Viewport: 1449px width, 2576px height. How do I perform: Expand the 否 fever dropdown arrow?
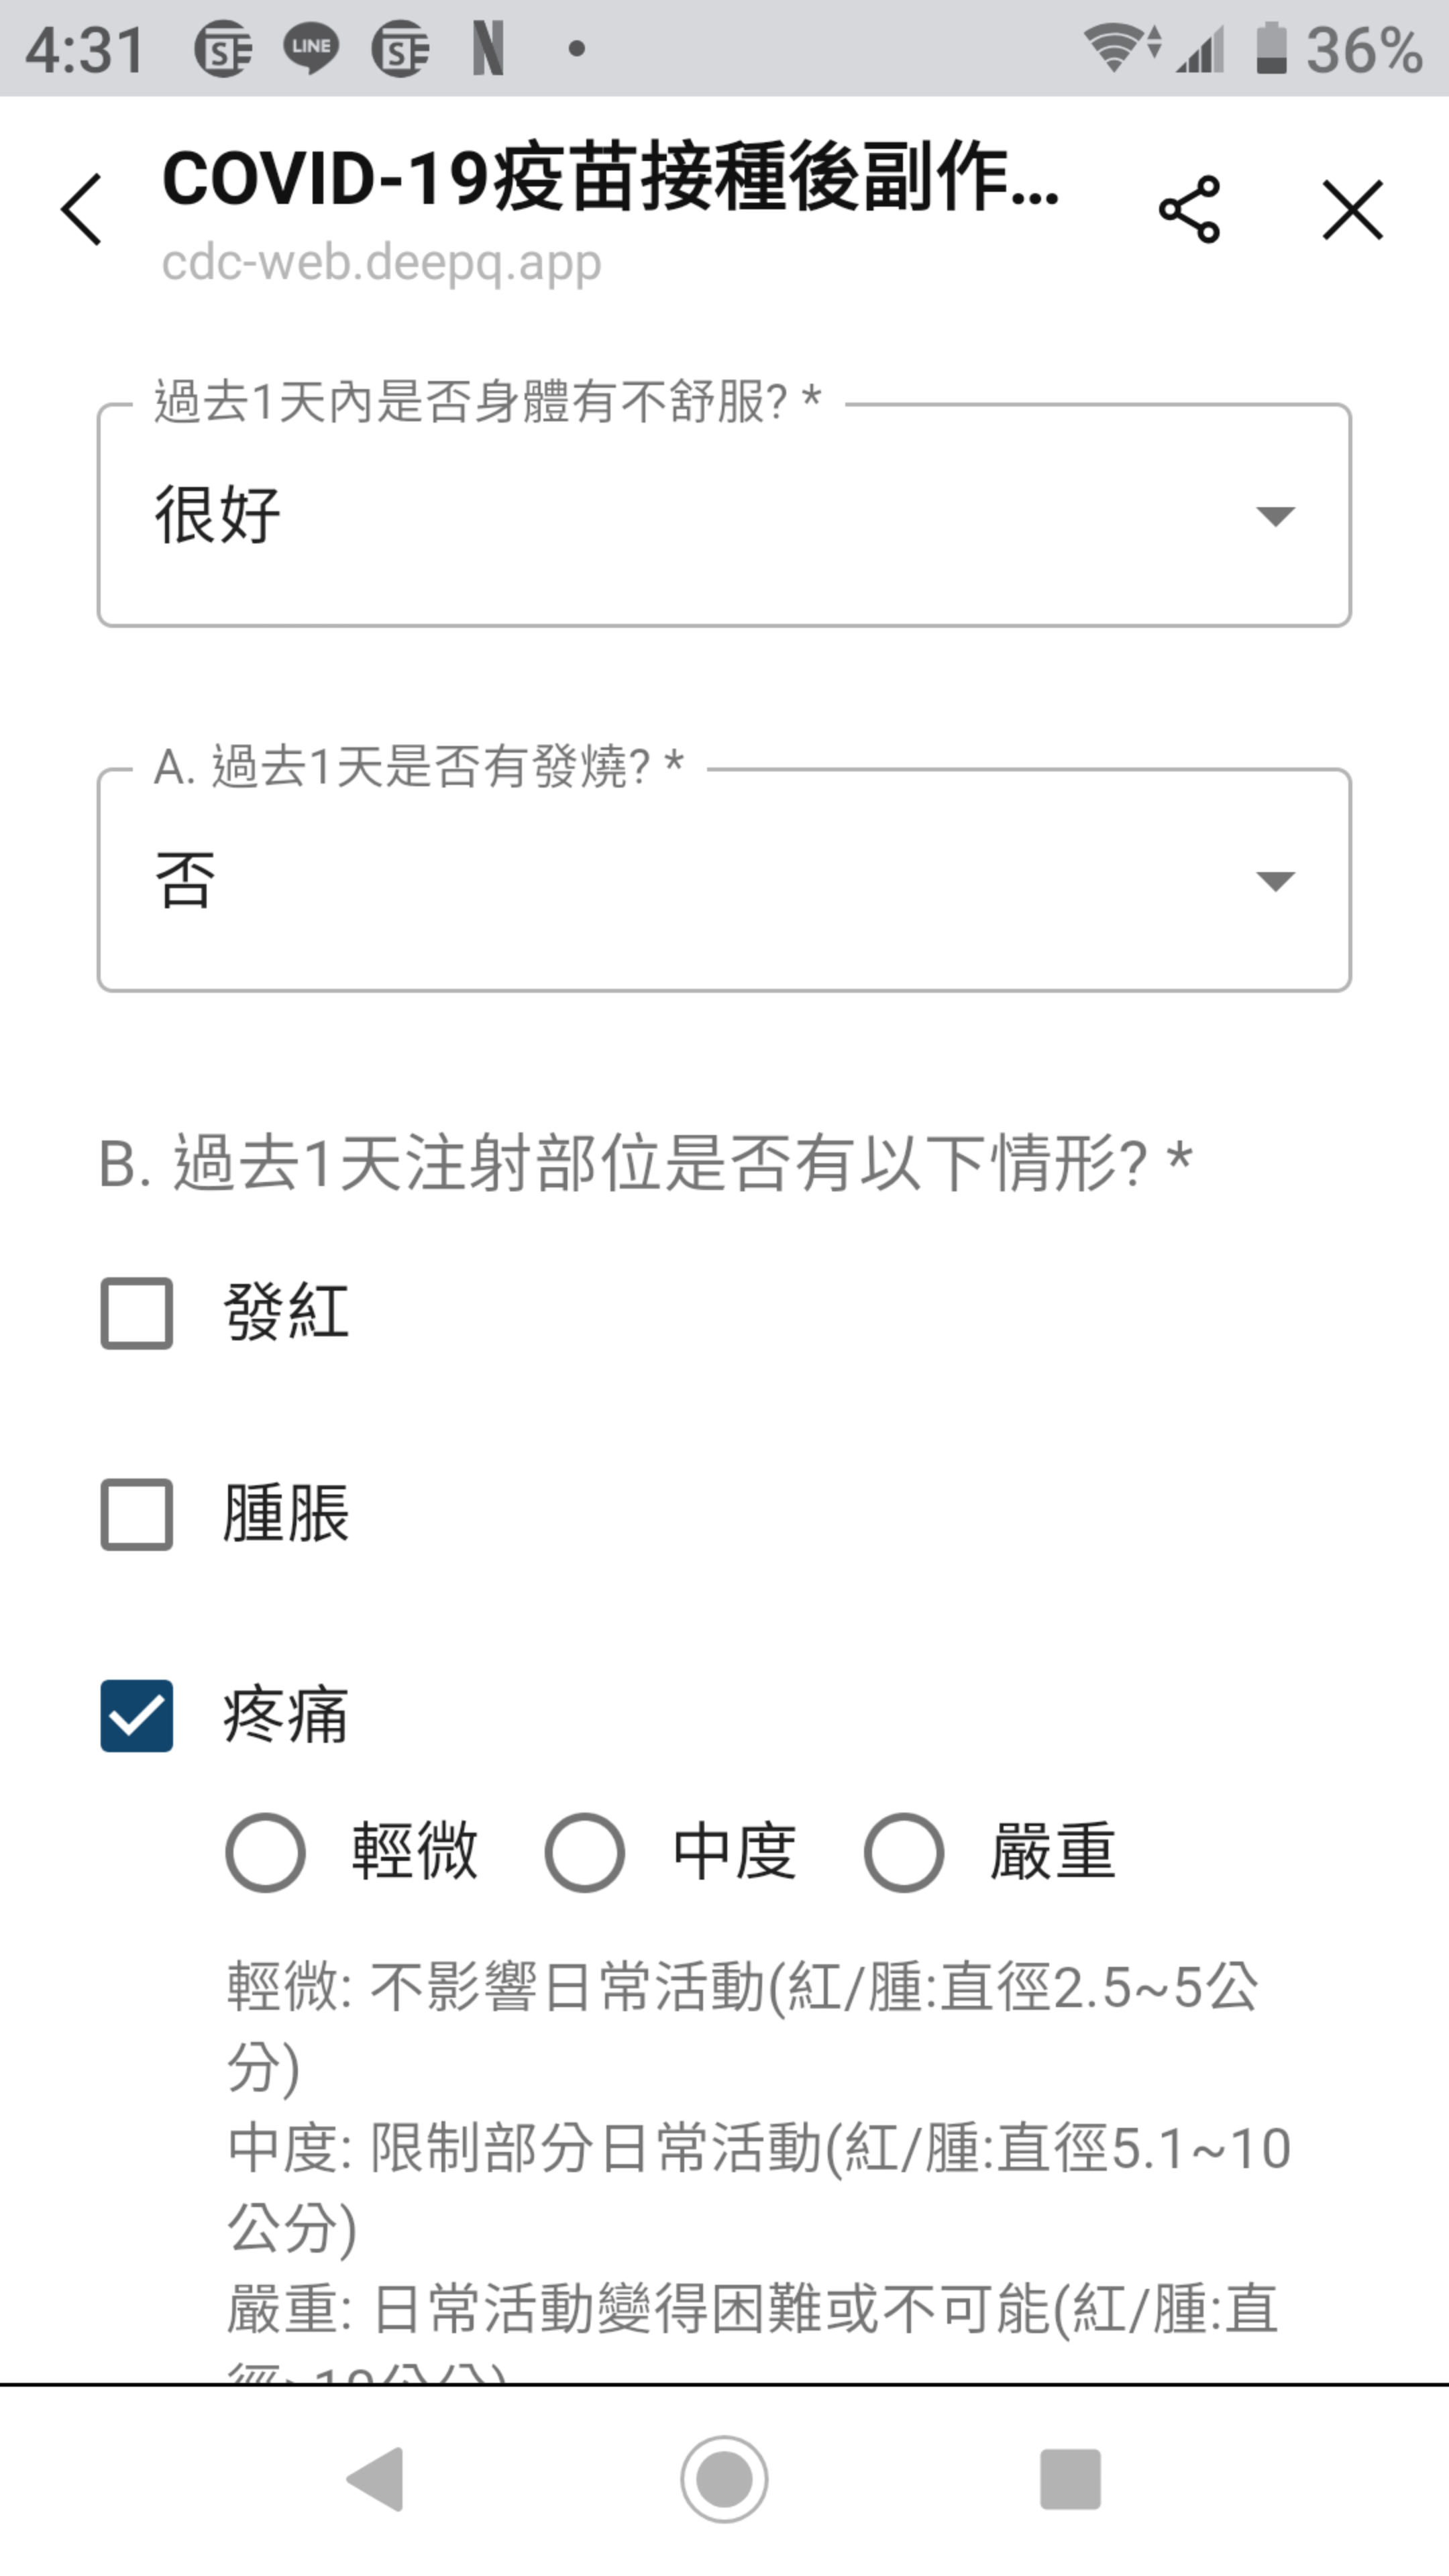pos(1275,880)
